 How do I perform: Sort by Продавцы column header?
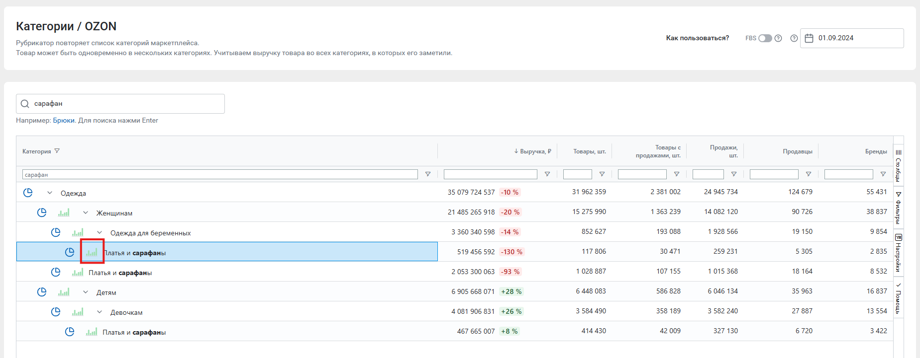click(x=798, y=151)
